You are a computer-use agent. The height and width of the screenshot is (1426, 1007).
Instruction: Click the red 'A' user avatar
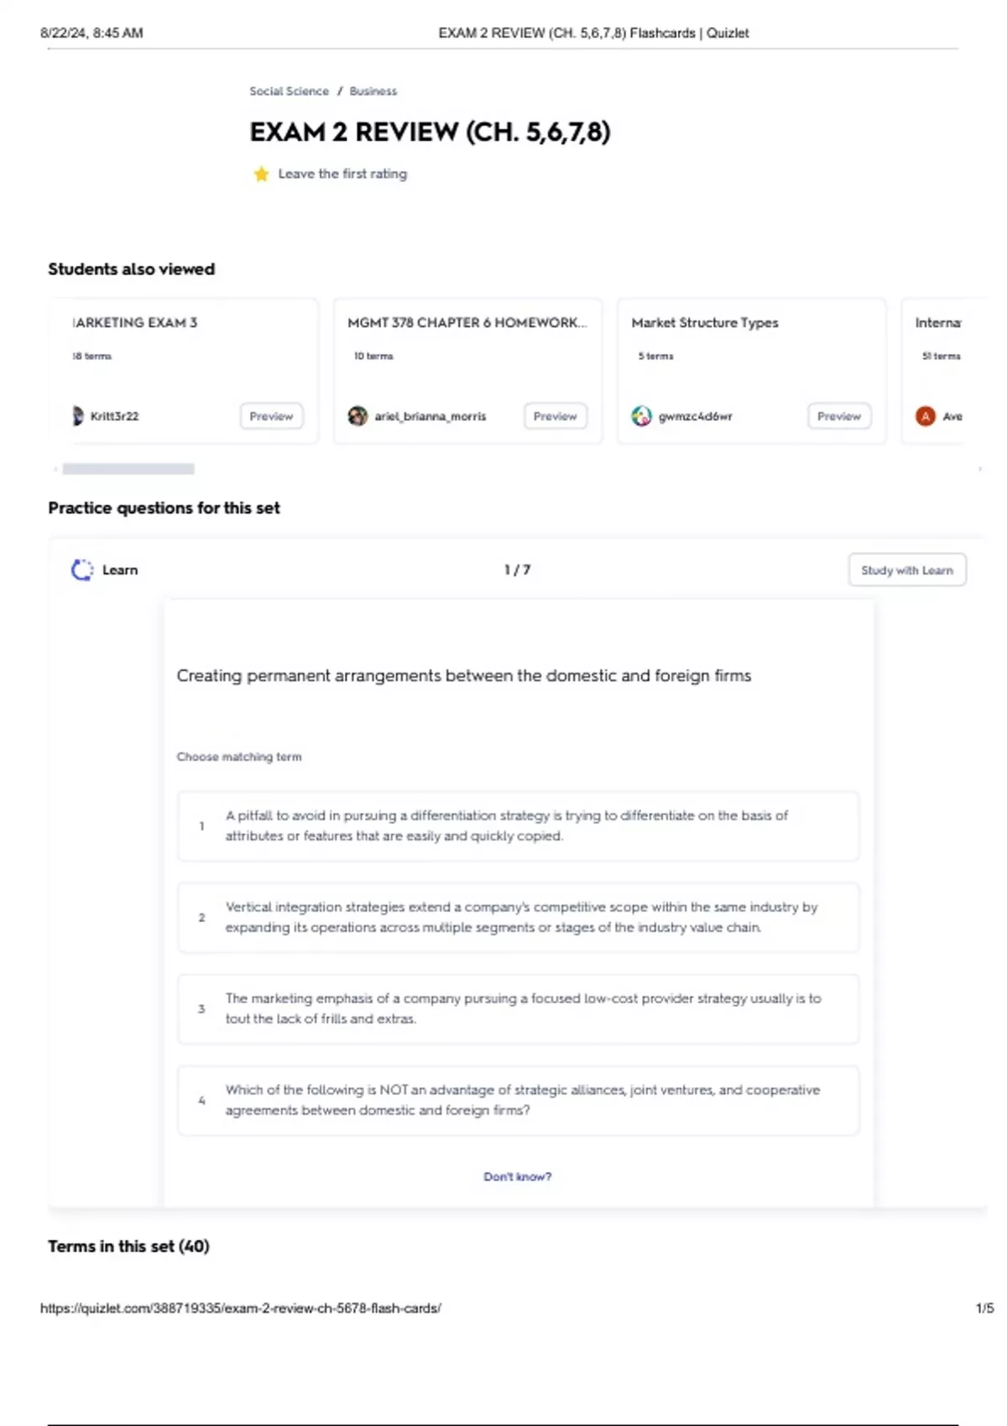(x=926, y=416)
